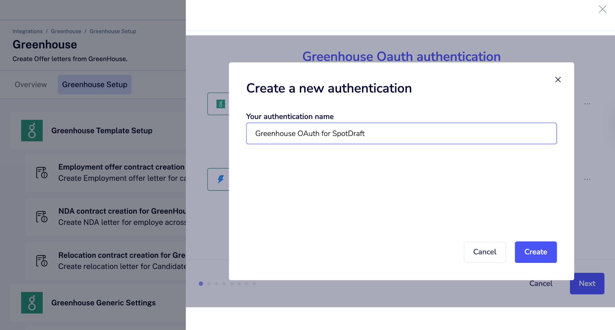Click the Employment offer contract document icon
Image resolution: width=615 pixels, height=330 pixels.
42,172
